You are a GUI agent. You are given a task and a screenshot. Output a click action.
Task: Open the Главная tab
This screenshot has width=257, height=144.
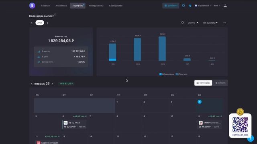tap(45, 6)
